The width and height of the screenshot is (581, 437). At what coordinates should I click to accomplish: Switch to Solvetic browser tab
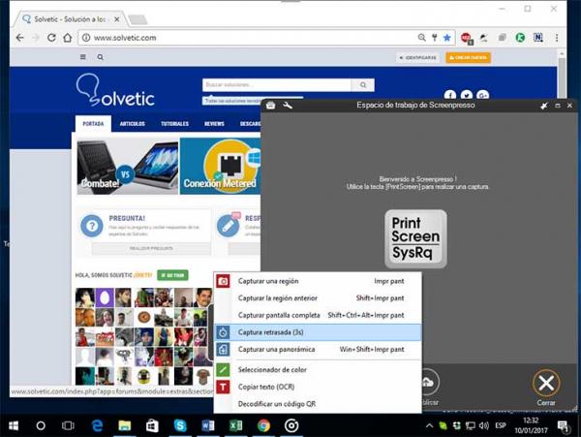tap(71, 19)
